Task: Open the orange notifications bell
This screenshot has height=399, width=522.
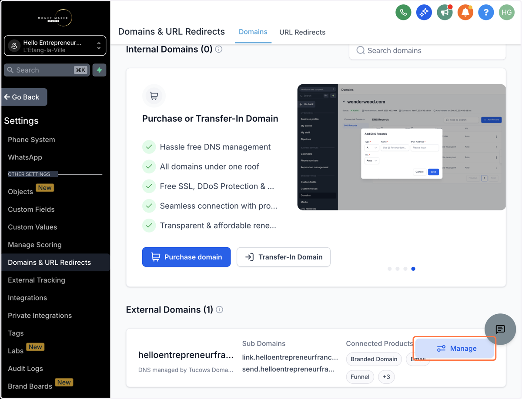Action: (x=465, y=12)
